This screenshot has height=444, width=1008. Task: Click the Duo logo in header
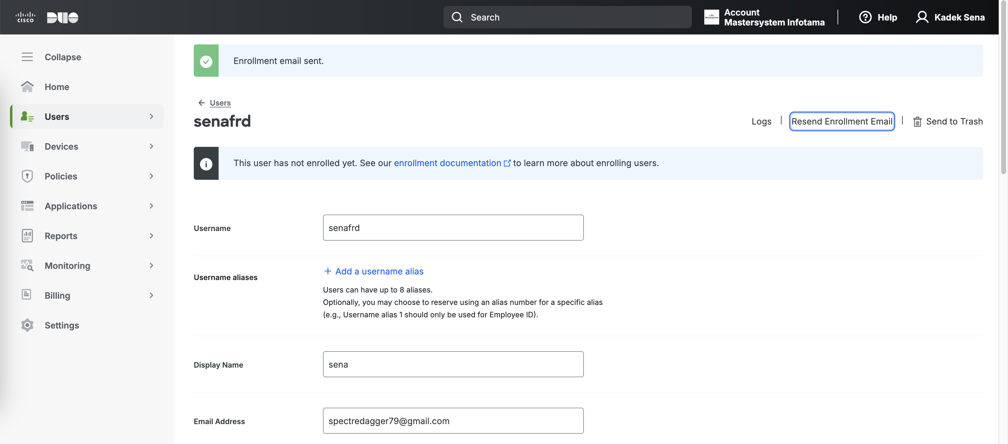(62, 17)
